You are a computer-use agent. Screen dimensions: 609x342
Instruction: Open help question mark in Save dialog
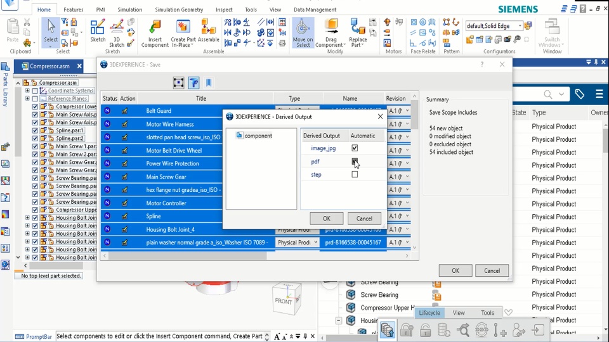pos(482,65)
